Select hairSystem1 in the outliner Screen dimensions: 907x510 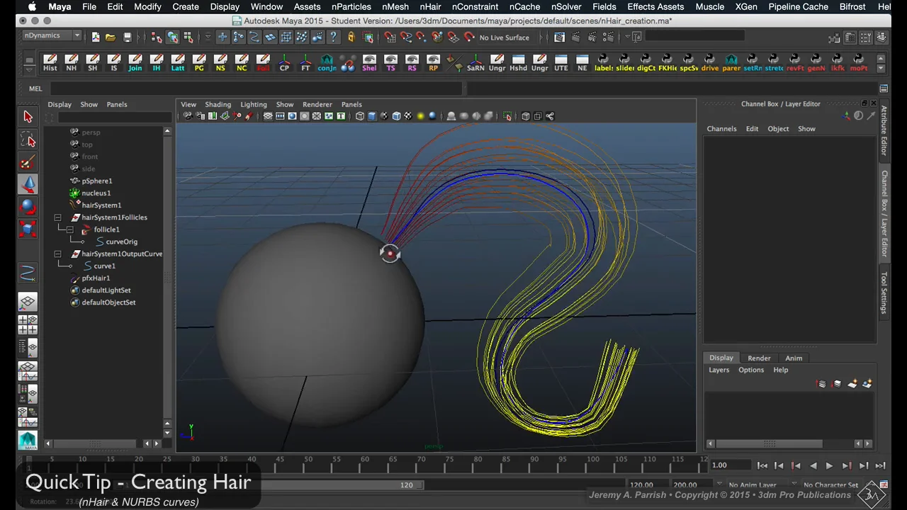(101, 205)
